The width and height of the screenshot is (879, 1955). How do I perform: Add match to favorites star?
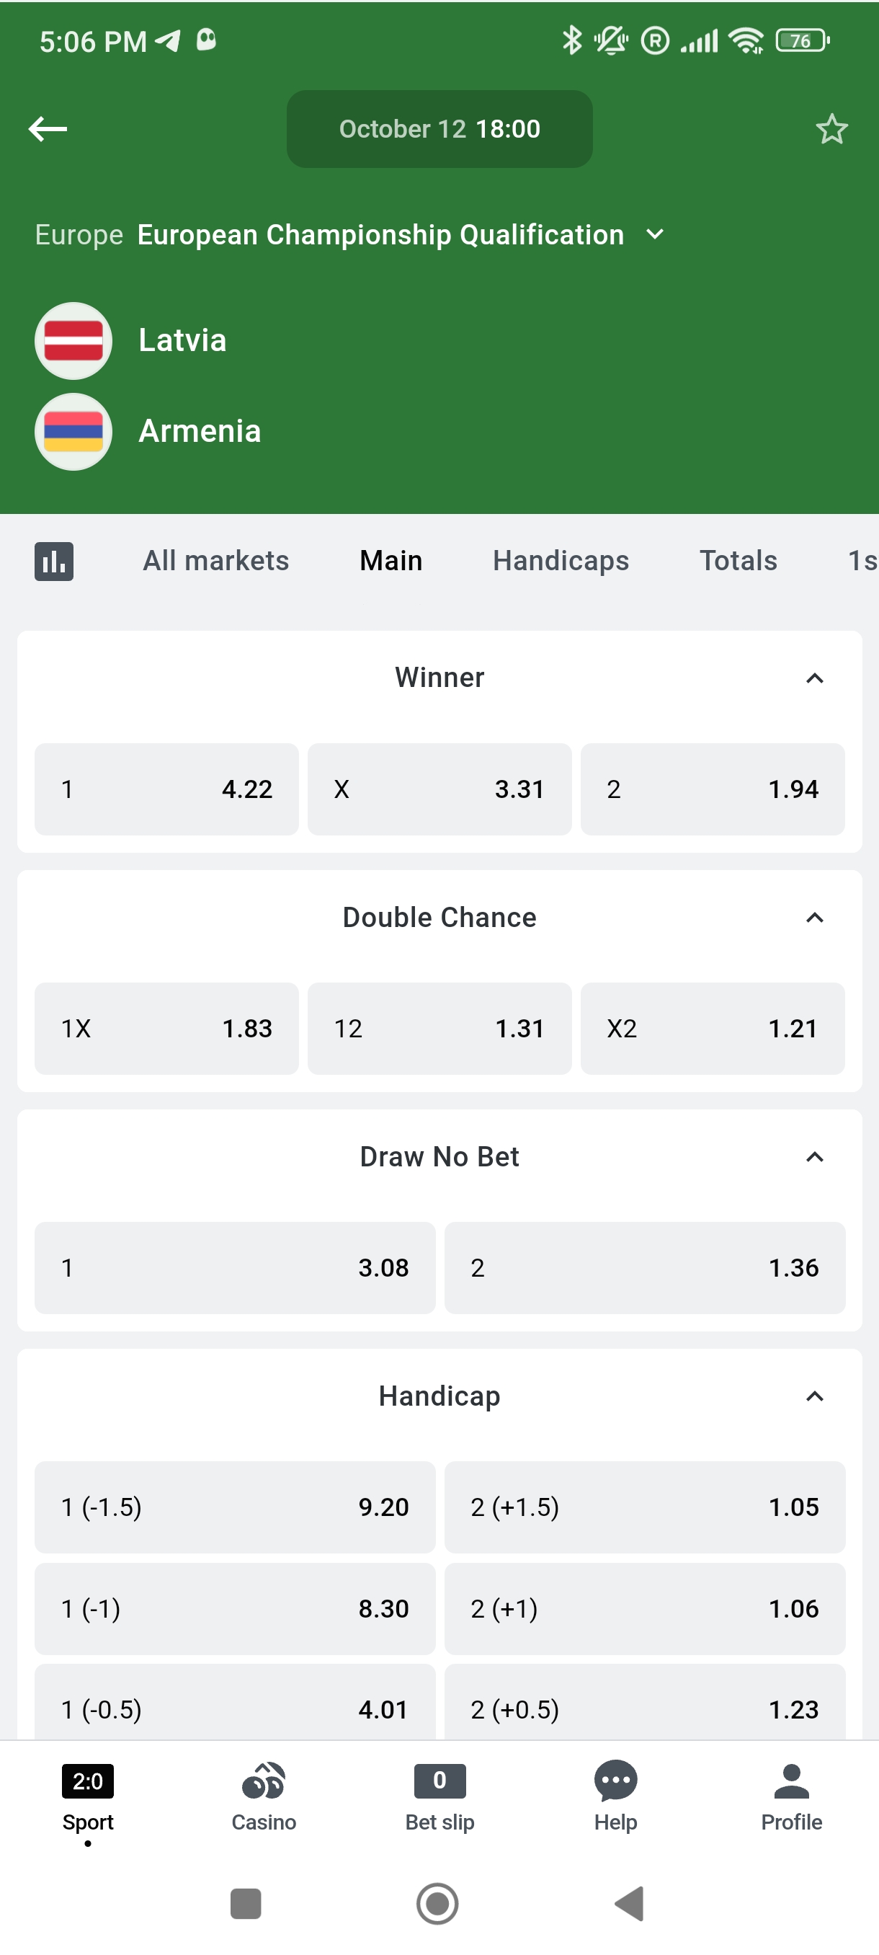(831, 129)
